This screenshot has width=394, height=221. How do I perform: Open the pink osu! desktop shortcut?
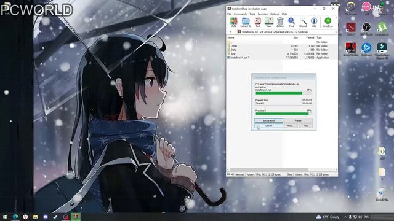point(366,7)
